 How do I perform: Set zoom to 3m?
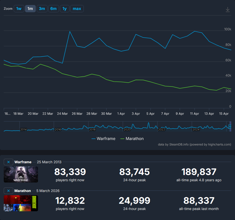point(42,9)
